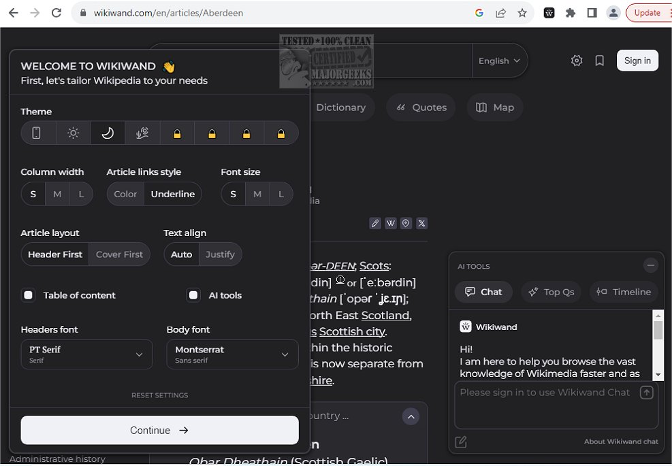Set font size to M
672x466 pixels.
[257, 194]
